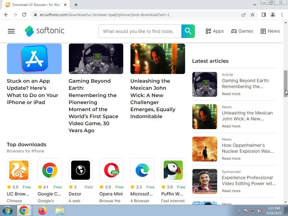288x216 pixels.
Task: Click the scrollbar up arrow
Action: click(x=285, y=22)
